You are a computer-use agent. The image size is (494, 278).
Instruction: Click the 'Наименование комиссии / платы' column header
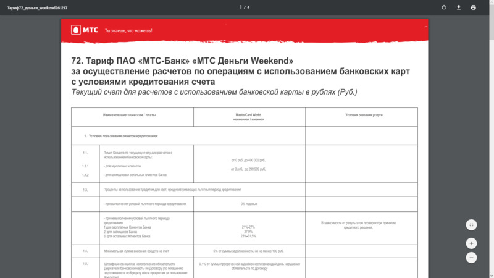(129, 115)
